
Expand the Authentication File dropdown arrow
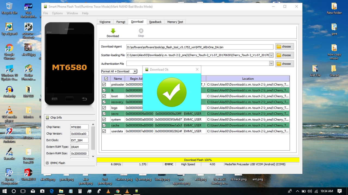[x=271, y=63]
